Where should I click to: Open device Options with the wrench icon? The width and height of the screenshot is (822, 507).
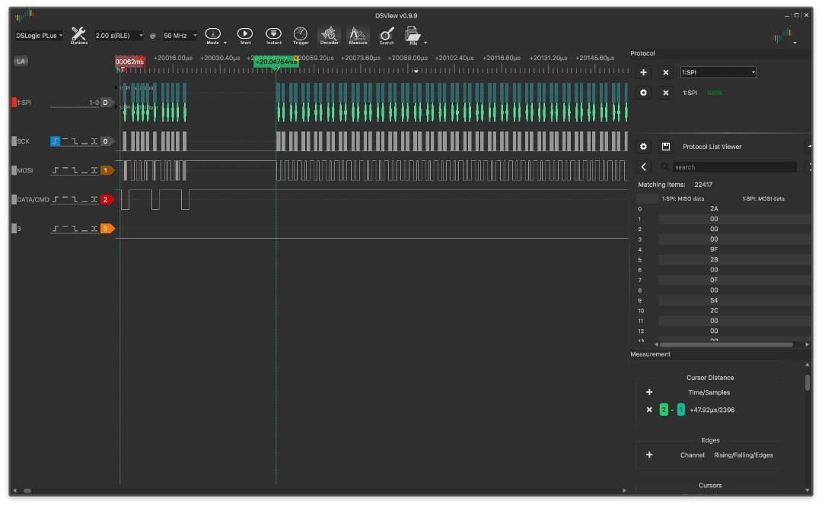78,36
